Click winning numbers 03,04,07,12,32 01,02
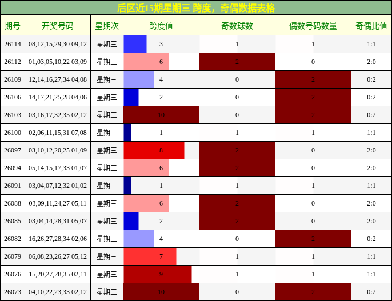This screenshot has width=392, height=301. point(58,186)
